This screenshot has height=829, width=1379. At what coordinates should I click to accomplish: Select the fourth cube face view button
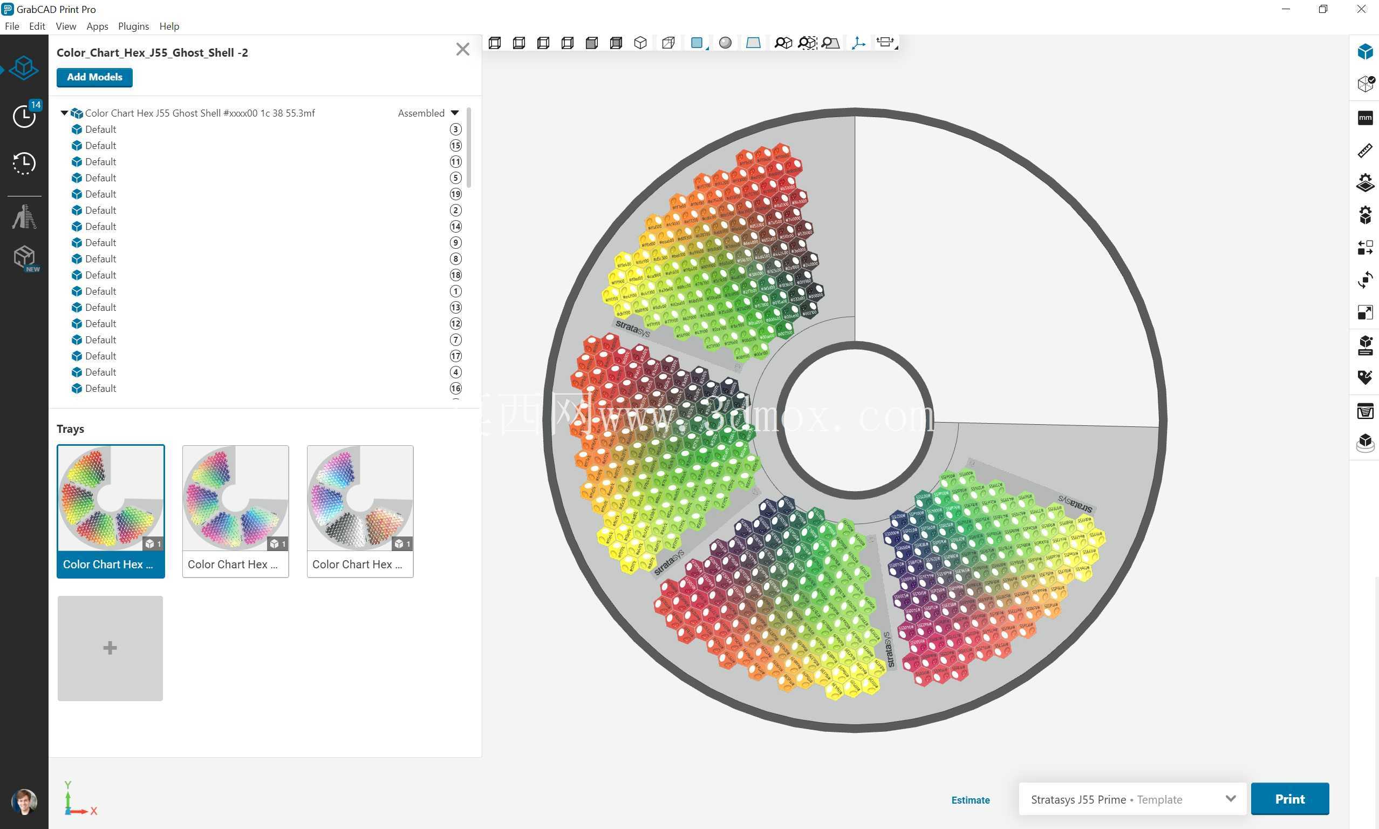click(x=567, y=43)
